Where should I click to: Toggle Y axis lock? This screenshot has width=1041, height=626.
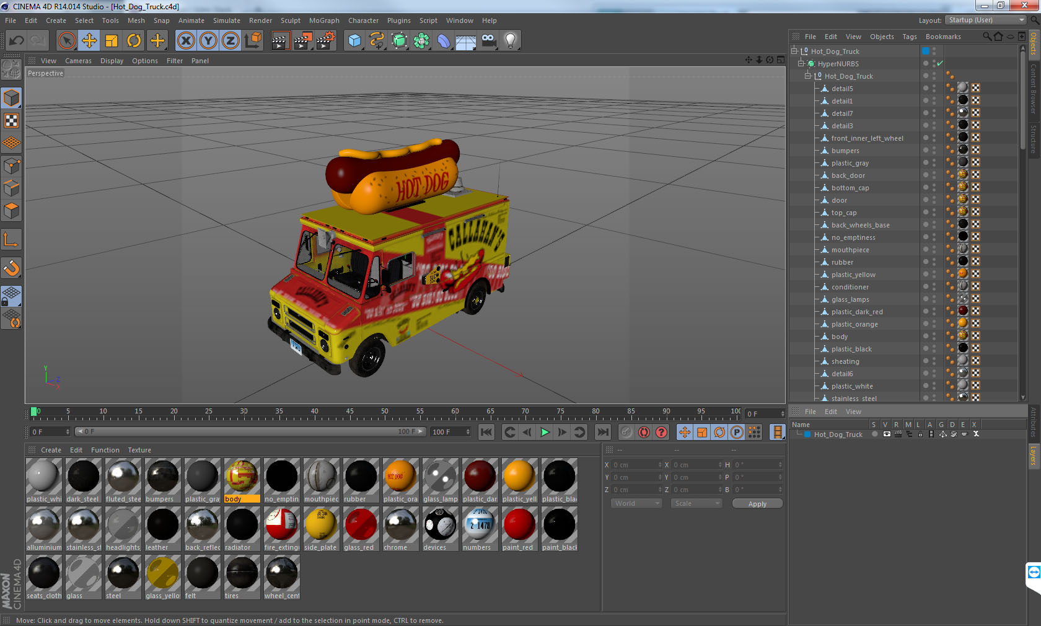tap(208, 41)
